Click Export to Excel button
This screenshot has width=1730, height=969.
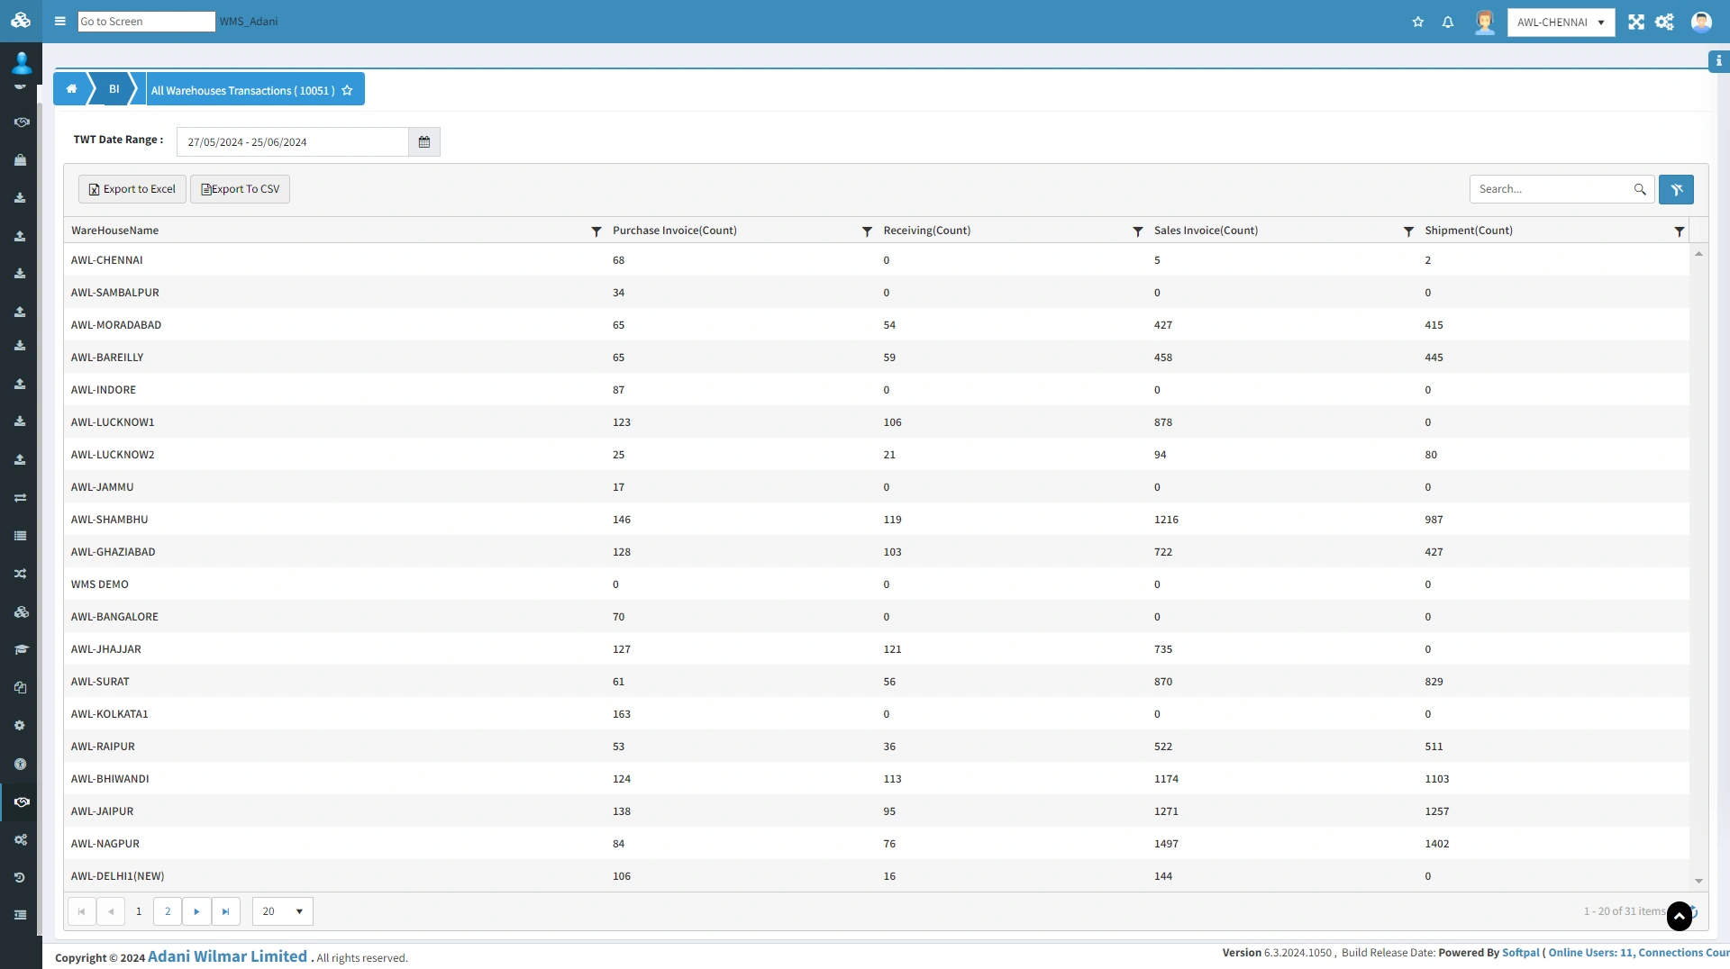132,189
